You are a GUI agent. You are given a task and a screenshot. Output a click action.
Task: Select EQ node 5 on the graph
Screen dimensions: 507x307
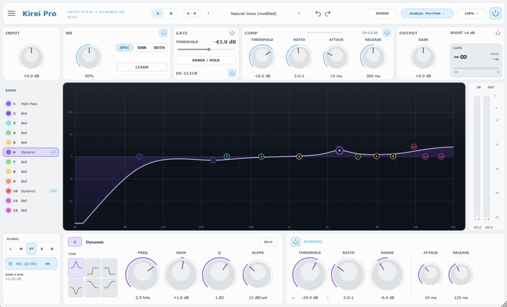click(x=299, y=157)
